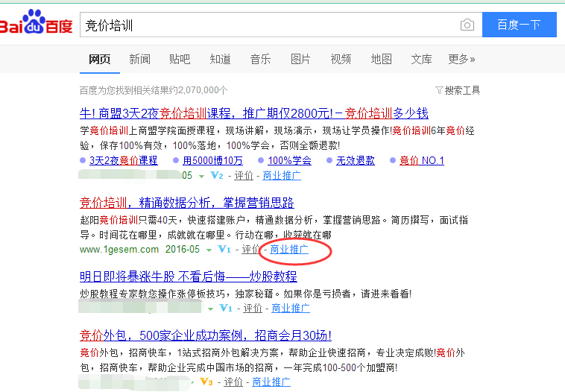Viewport: 565px width, 392px height.
Task: Switch to the 地图 tab
Action: pos(381,59)
